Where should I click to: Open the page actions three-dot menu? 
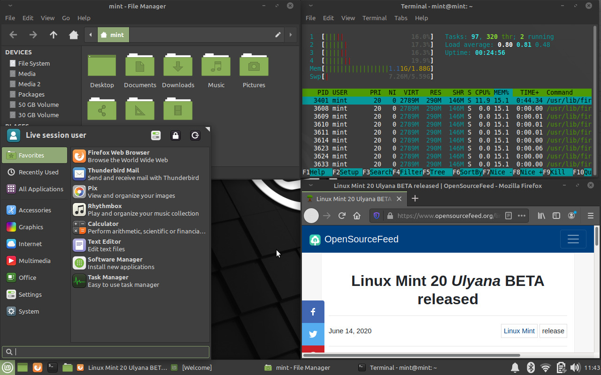tap(521, 216)
